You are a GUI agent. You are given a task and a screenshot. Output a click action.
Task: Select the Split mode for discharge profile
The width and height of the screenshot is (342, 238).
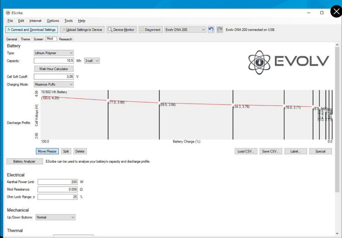click(x=66, y=151)
